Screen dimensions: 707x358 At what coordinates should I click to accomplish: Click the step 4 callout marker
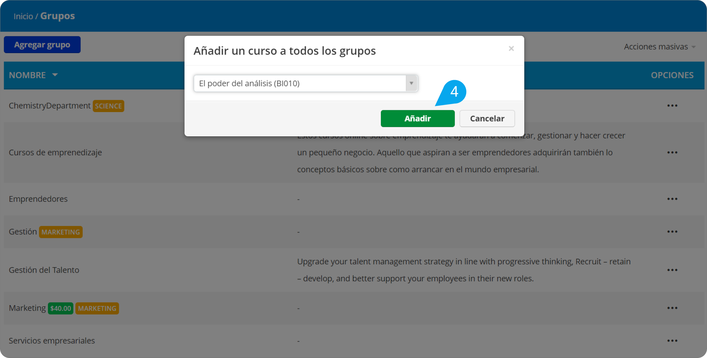454,91
